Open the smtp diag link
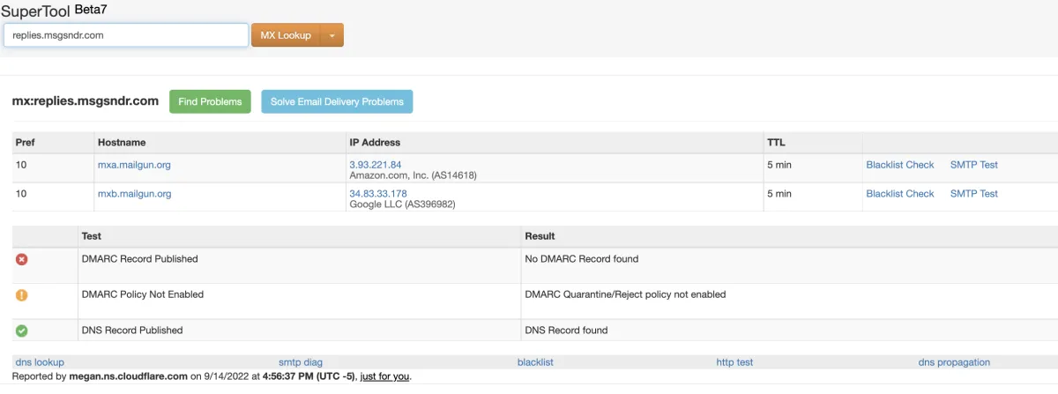 pos(301,362)
